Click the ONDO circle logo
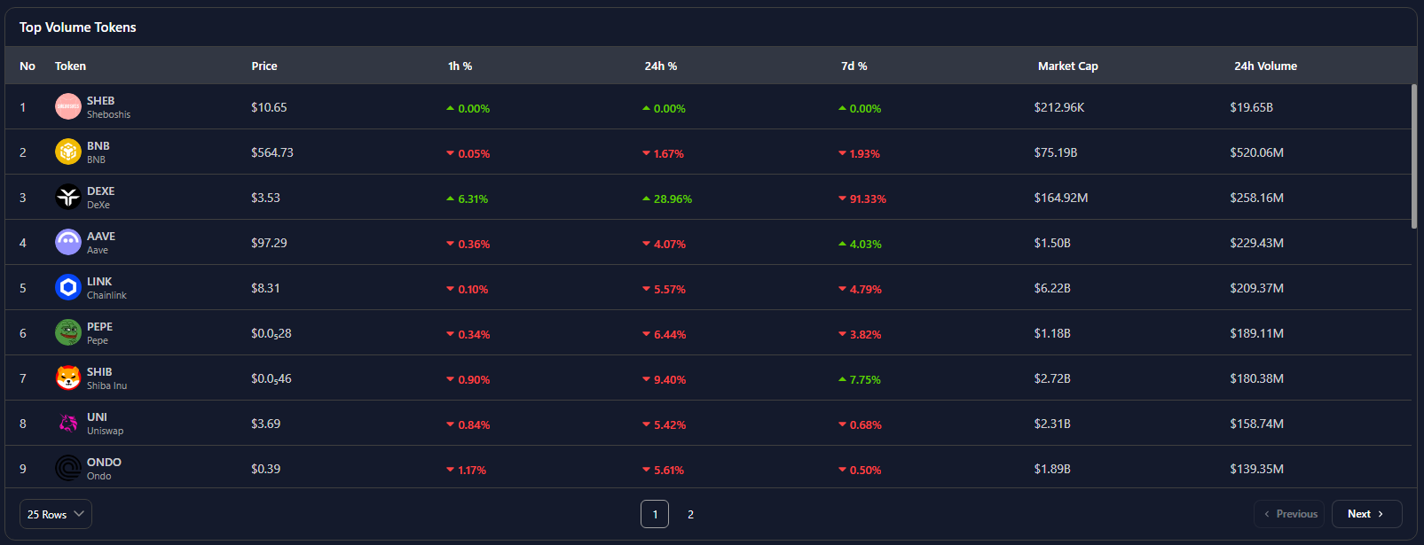The image size is (1424, 545). pyautogui.click(x=68, y=468)
